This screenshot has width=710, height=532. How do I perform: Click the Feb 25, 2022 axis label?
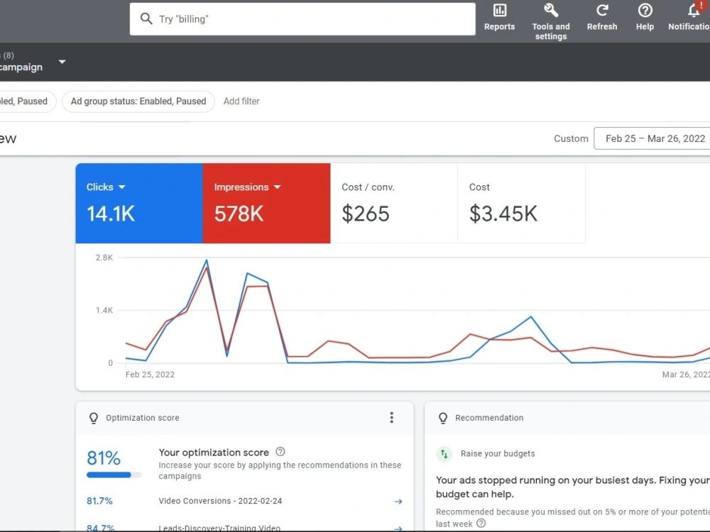[150, 375]
